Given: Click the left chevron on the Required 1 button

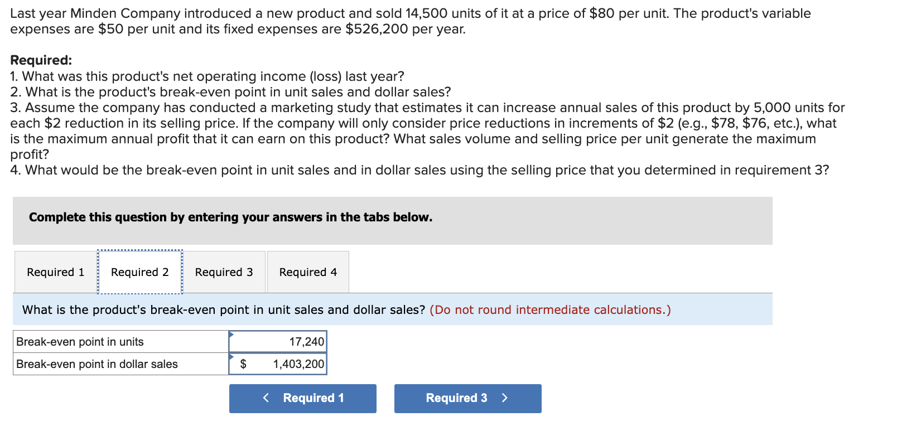Looking at the screenshot, I should click(266, 398).
